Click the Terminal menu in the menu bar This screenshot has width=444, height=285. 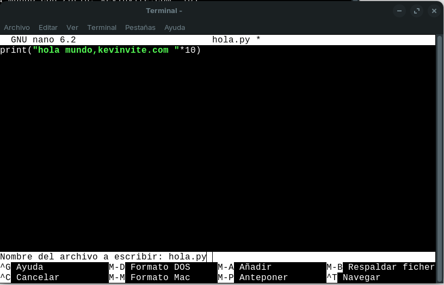point(102,27)
